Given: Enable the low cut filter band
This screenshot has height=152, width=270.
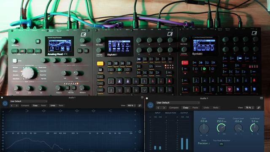Looking at the screenshot, I should [x=10, y=111].
